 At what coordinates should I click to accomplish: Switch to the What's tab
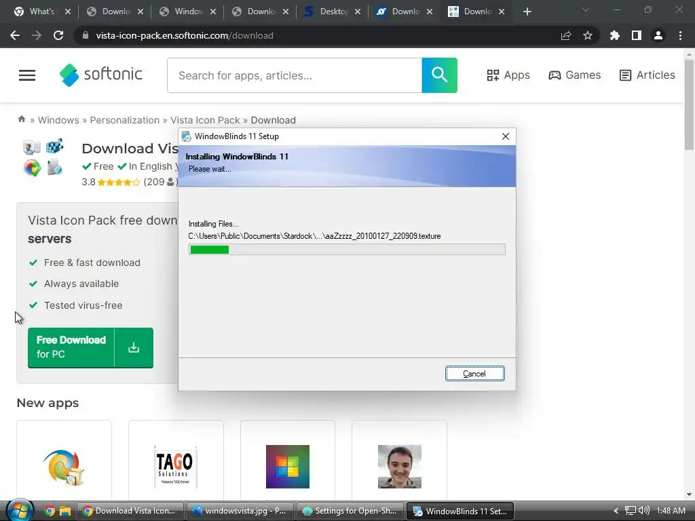pos(42,12)
